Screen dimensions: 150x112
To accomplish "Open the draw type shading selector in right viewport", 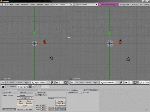I will (x=121, y=82).
